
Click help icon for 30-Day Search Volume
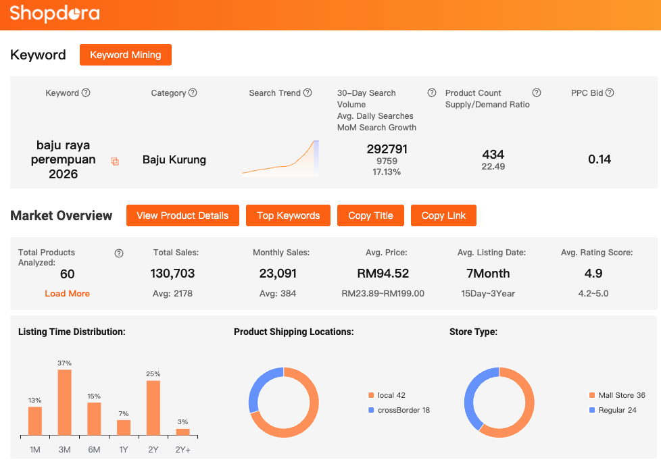431,93
